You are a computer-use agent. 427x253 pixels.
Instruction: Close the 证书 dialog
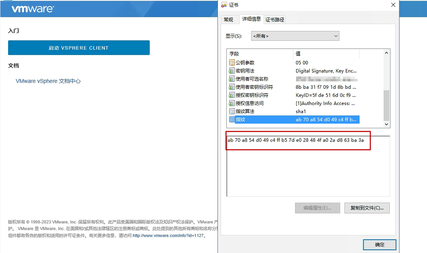(393, 5)
